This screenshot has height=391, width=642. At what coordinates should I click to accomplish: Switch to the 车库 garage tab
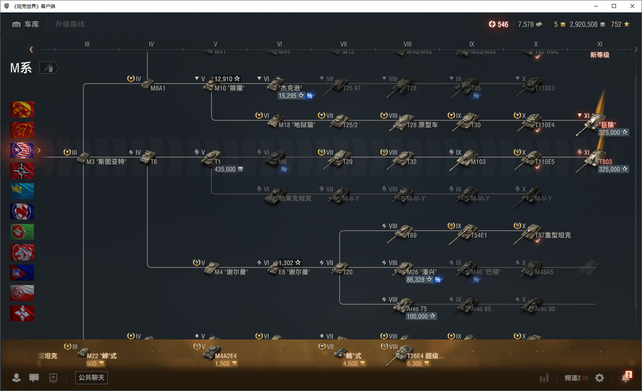(26, 24)
